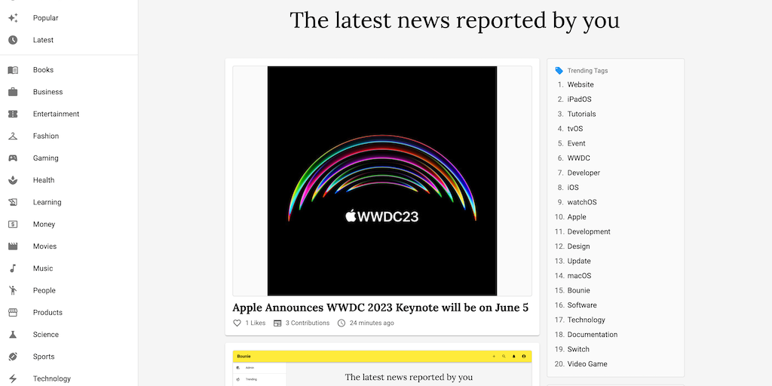Click the Science flask icon
The image size is (772, 386).
coord(13,334)
